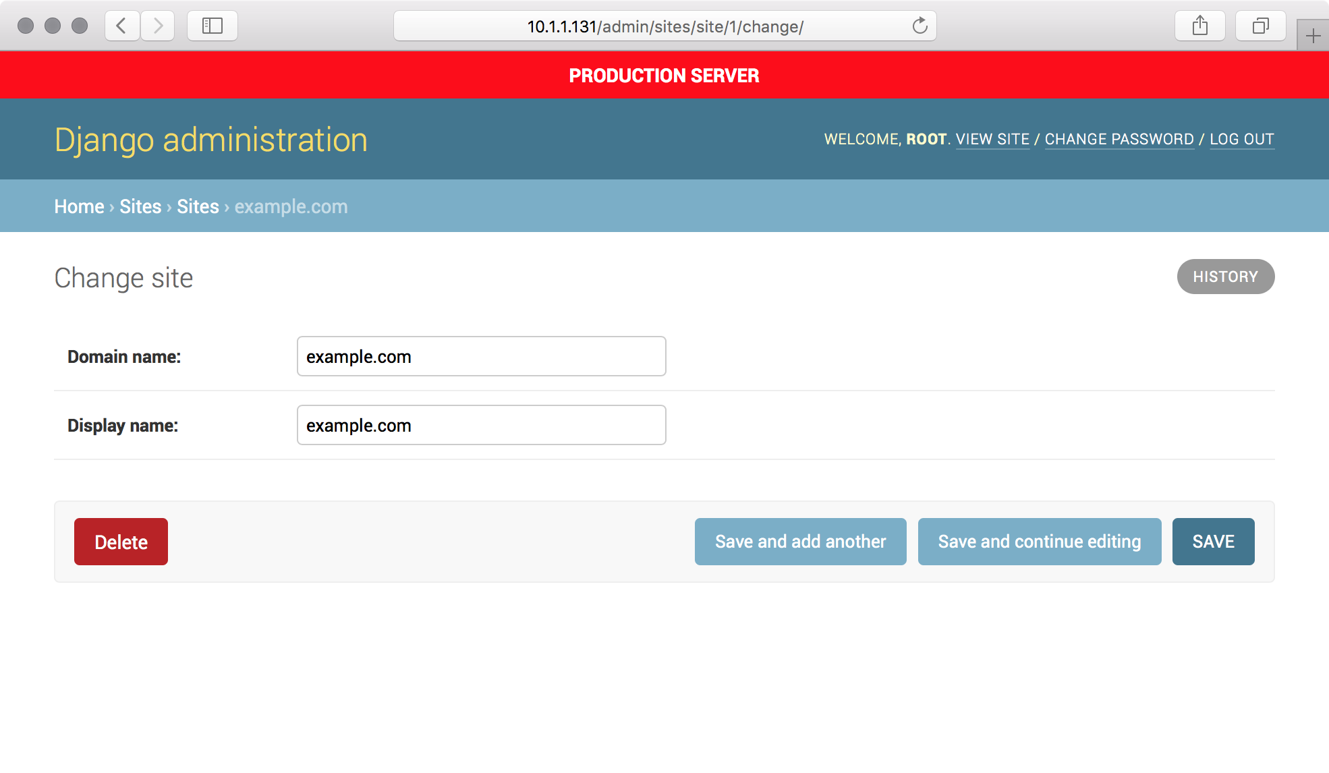This screenshot has width=1329, height=773.
Task: Follow the VIEW SITE link
Action: click(992, 139)
